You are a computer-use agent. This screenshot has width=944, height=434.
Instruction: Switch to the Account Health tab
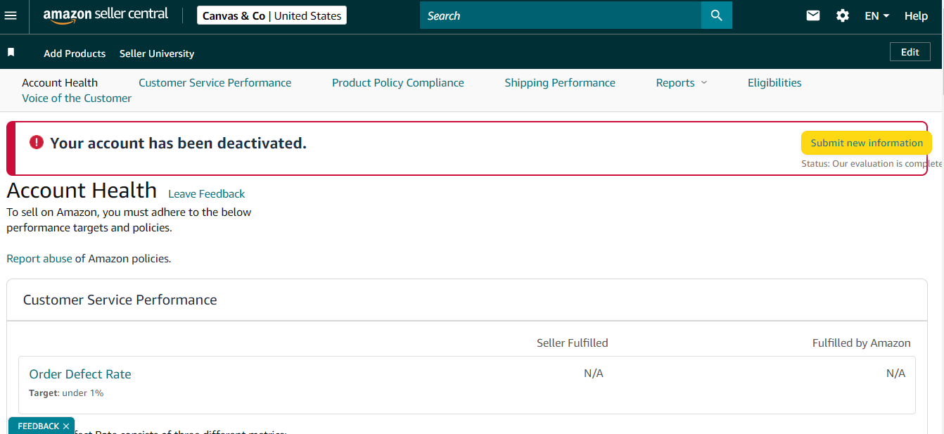tap(60, 82)
